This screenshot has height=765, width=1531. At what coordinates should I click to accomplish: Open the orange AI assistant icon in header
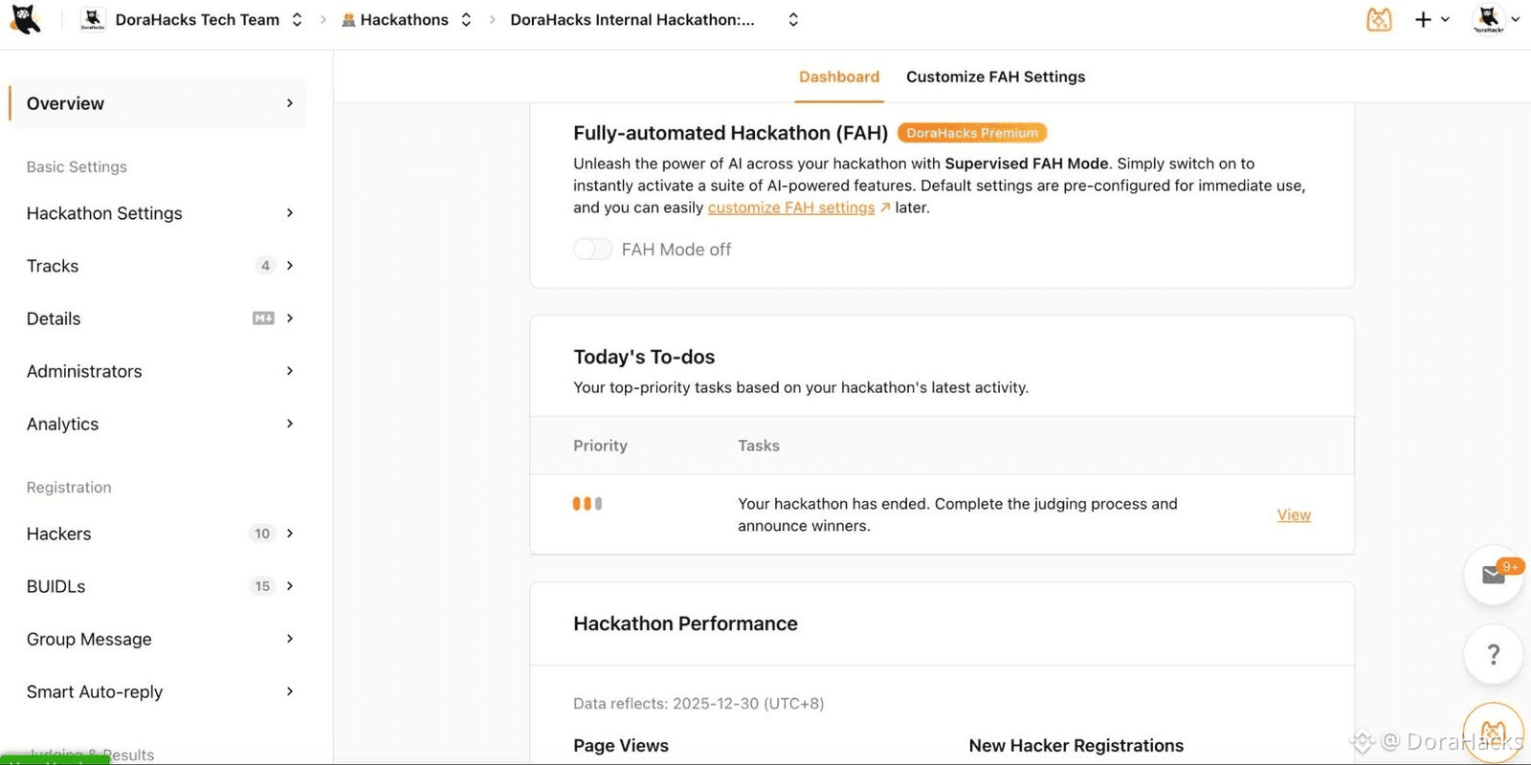[x=1379, y=19]
